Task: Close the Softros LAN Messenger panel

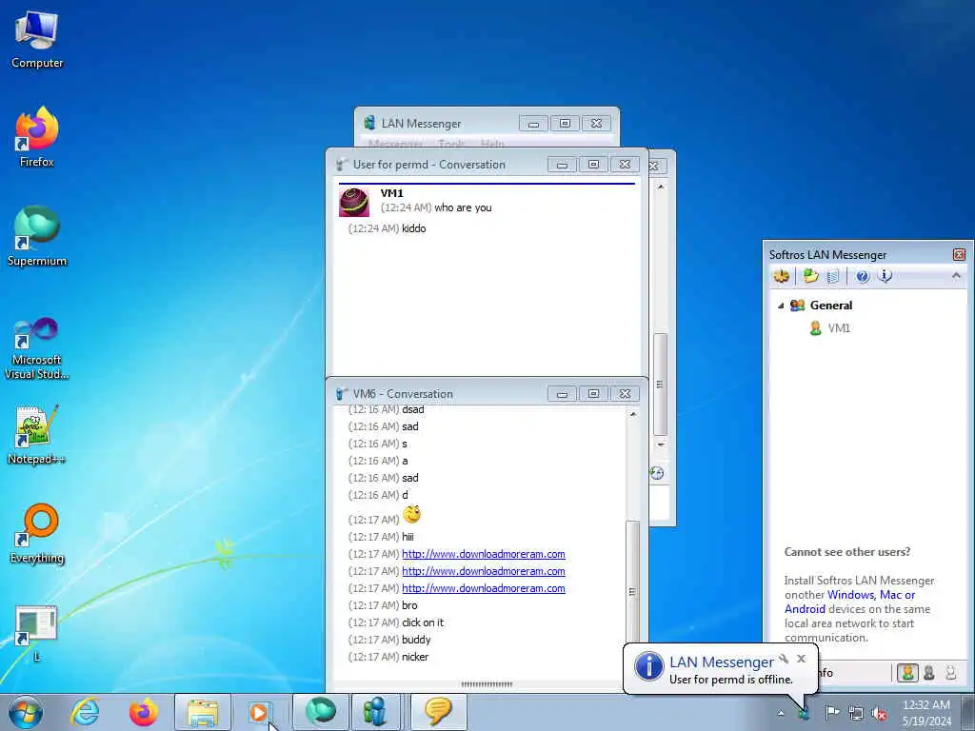Action: pos(959,254)
